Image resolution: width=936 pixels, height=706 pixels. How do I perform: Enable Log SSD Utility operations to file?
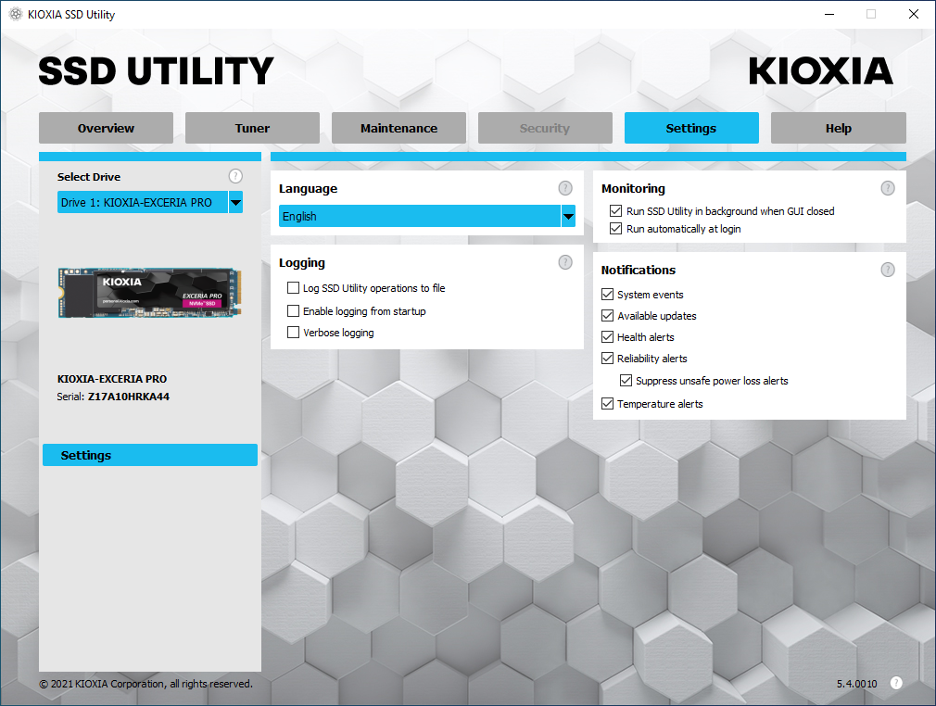293,288
